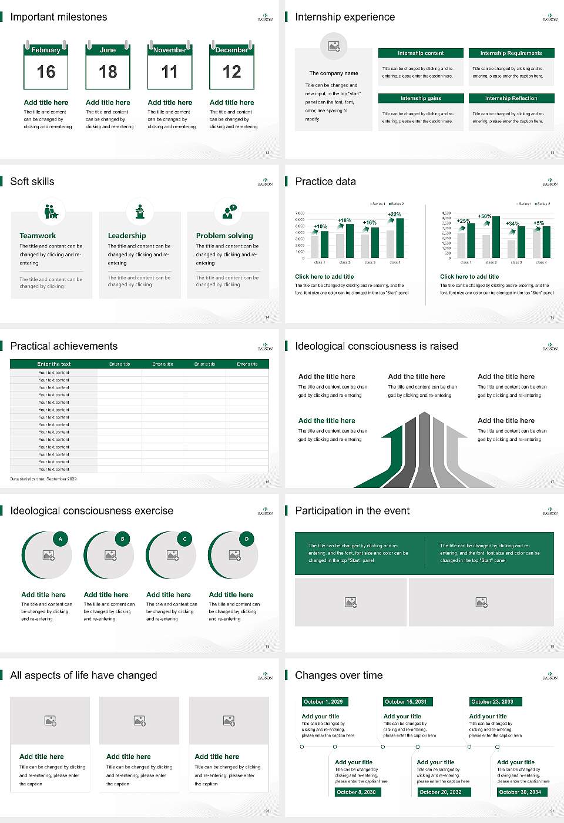Image resolution: width=564 pixels, height=823 pixels.
Task: Open the 'Click here to add title' link under right chart
Action: (471, 276)
